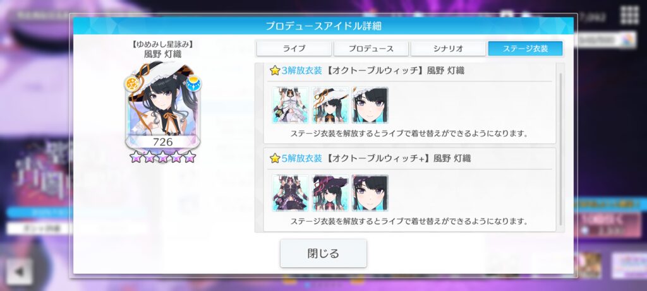View white witch hat accessory thumbnail
Image resolution: width=647 pixels, height=291 pixels.
330,105
